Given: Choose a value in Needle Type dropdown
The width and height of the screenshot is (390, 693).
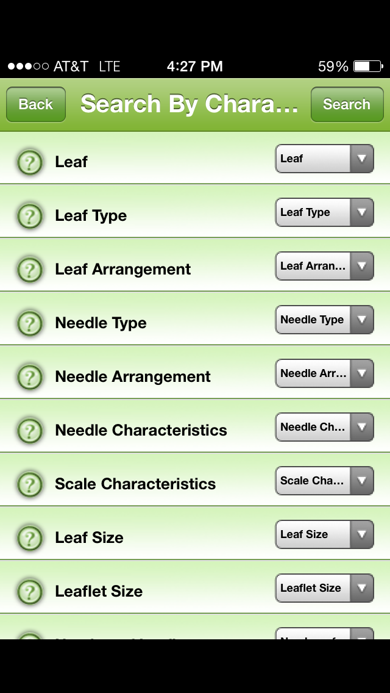Looking at the screenshot, I should [x=325, y=320].
